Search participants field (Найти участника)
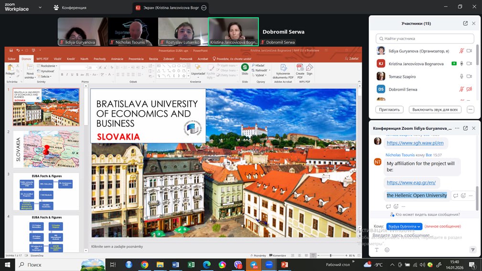Screen dimensions: 482x271 [425, 39]
